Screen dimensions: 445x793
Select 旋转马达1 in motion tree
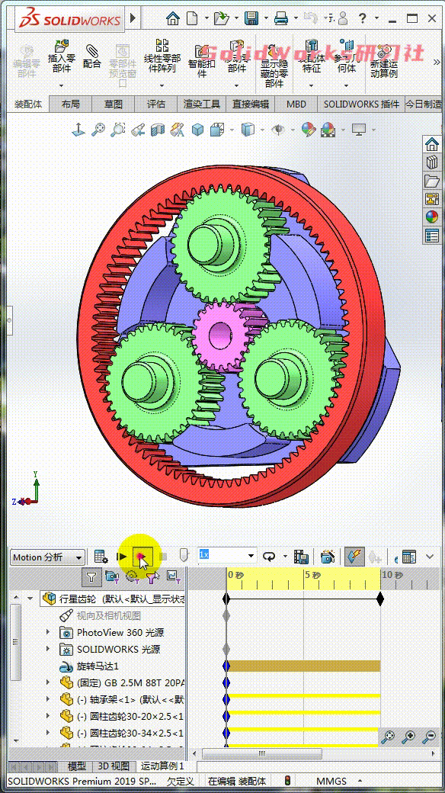pos(98,666)
